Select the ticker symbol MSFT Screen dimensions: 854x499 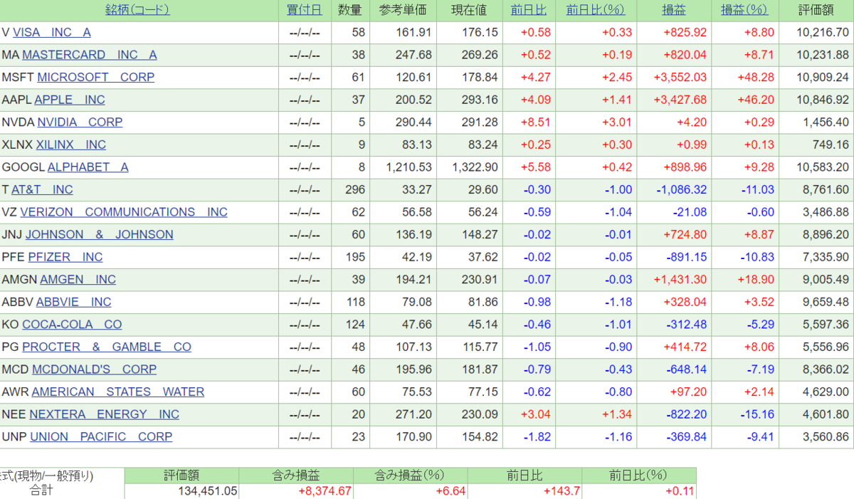tap(18, 78)
